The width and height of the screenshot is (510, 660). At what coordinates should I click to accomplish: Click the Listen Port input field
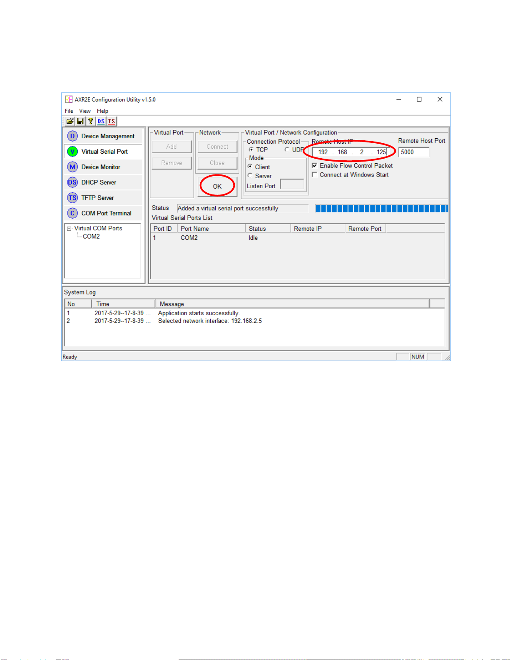[292, 184]
